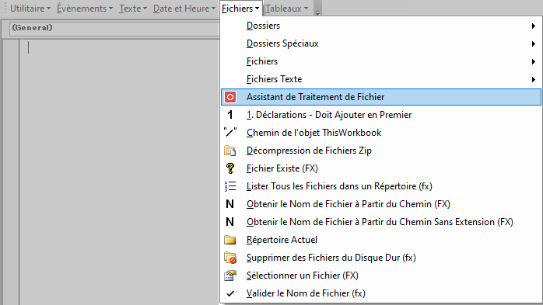Expand the Dossiers Spéciaux submenu arrow
The image size is (543, 305).
(534, 44)
